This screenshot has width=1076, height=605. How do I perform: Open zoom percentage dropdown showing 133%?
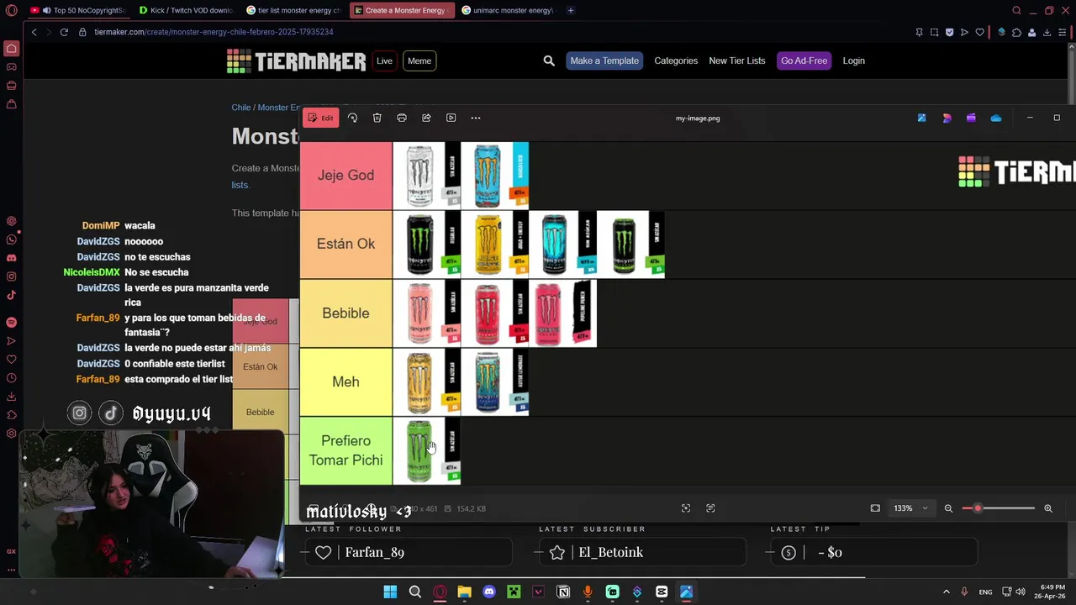(911, 508)
